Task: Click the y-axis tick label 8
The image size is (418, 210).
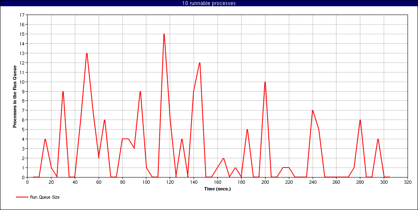Action: tap(23, 101)
